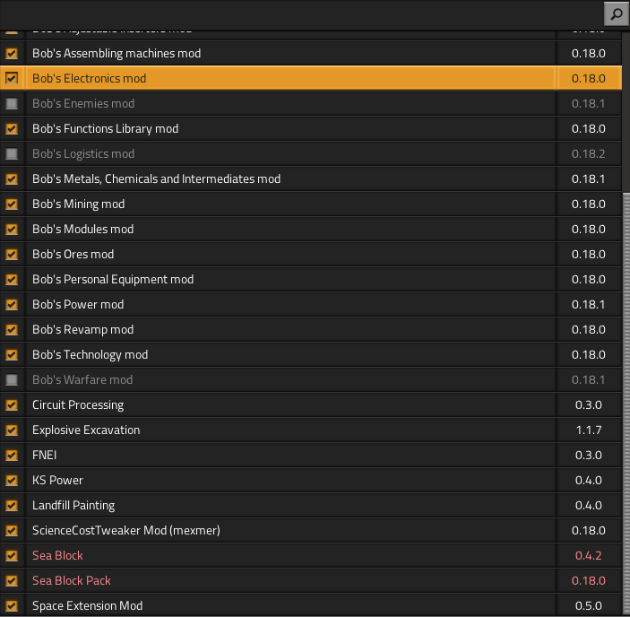
Task: Click the Explosive Excavation mod name
Action: pos(86,430)
